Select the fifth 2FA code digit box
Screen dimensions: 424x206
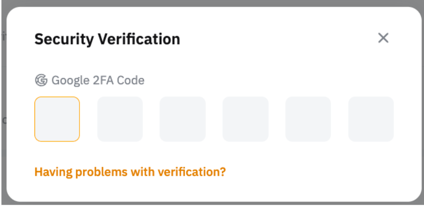pos(308,119)
